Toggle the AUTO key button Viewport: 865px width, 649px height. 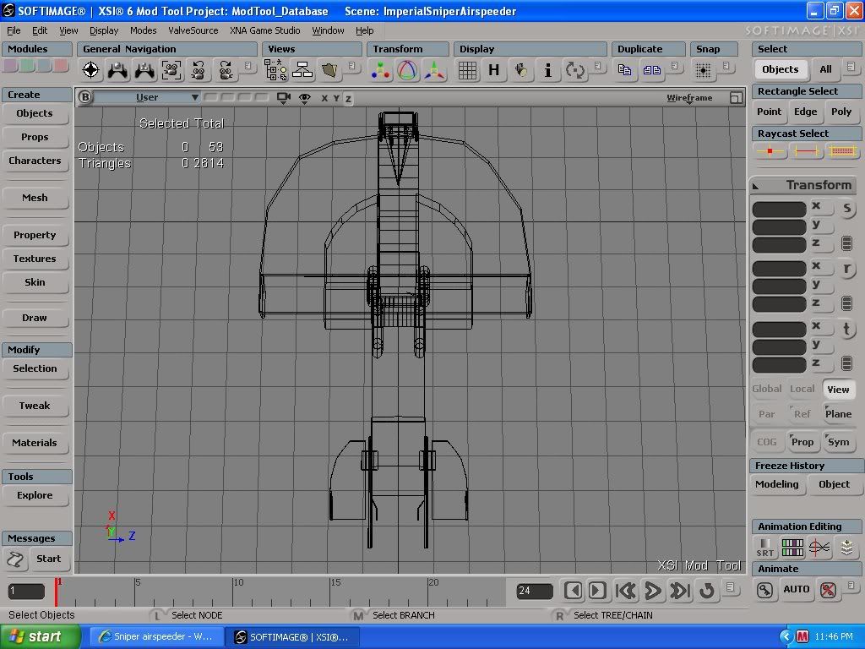click(796, 589)
